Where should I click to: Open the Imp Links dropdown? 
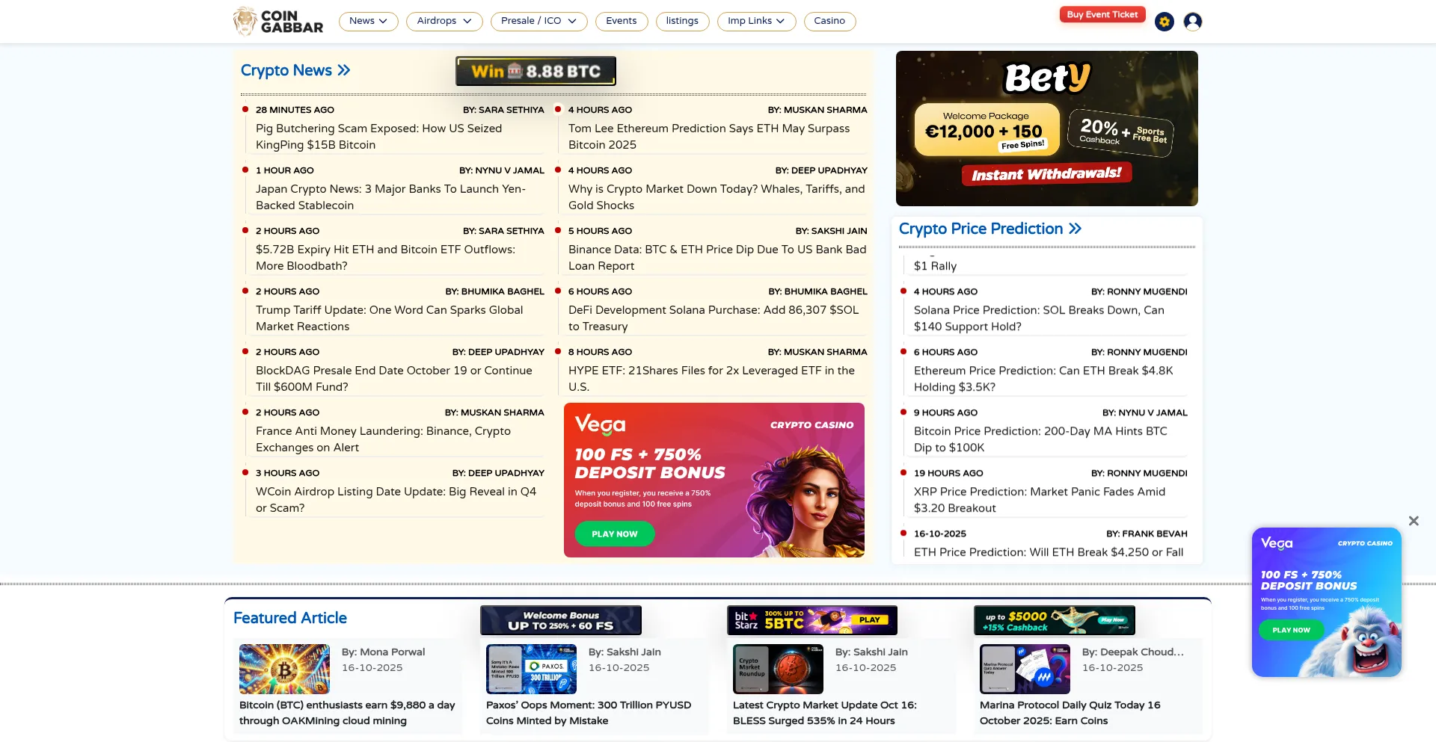point(755,21)
